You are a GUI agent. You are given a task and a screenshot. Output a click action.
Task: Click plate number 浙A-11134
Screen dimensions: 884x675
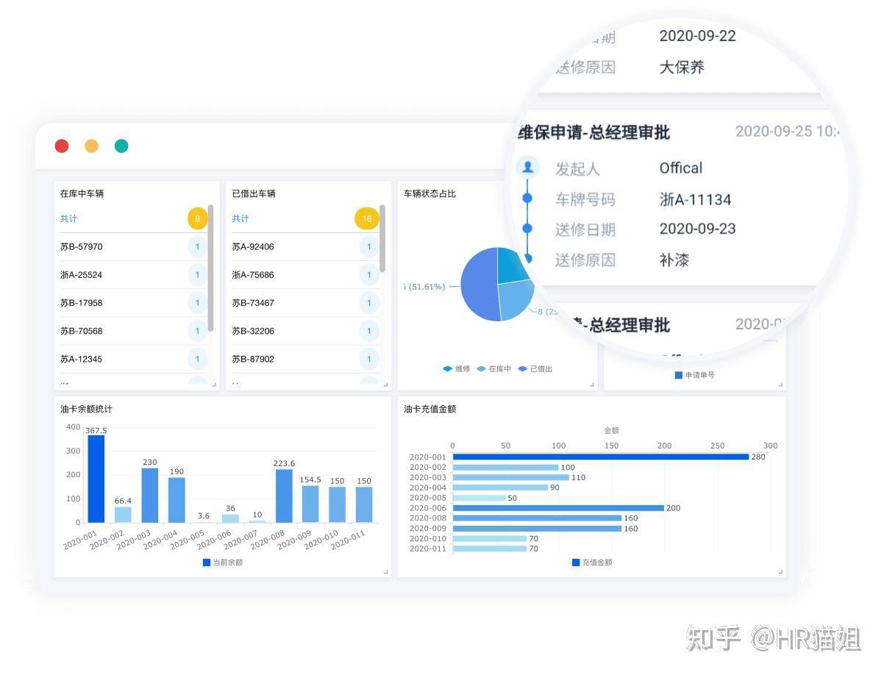pyautogui.click(x=695, y=199)
